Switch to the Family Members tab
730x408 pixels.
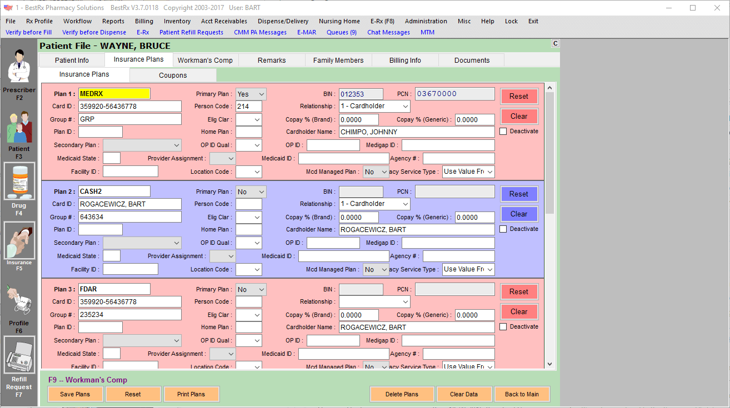coord(338,61)
